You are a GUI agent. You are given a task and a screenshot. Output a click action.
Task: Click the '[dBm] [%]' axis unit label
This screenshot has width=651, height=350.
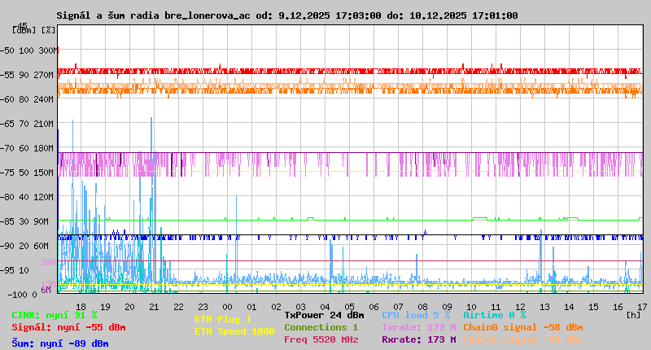[34, 30]
